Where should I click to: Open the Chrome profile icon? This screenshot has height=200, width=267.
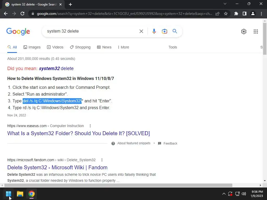click(x=253, y=14)
